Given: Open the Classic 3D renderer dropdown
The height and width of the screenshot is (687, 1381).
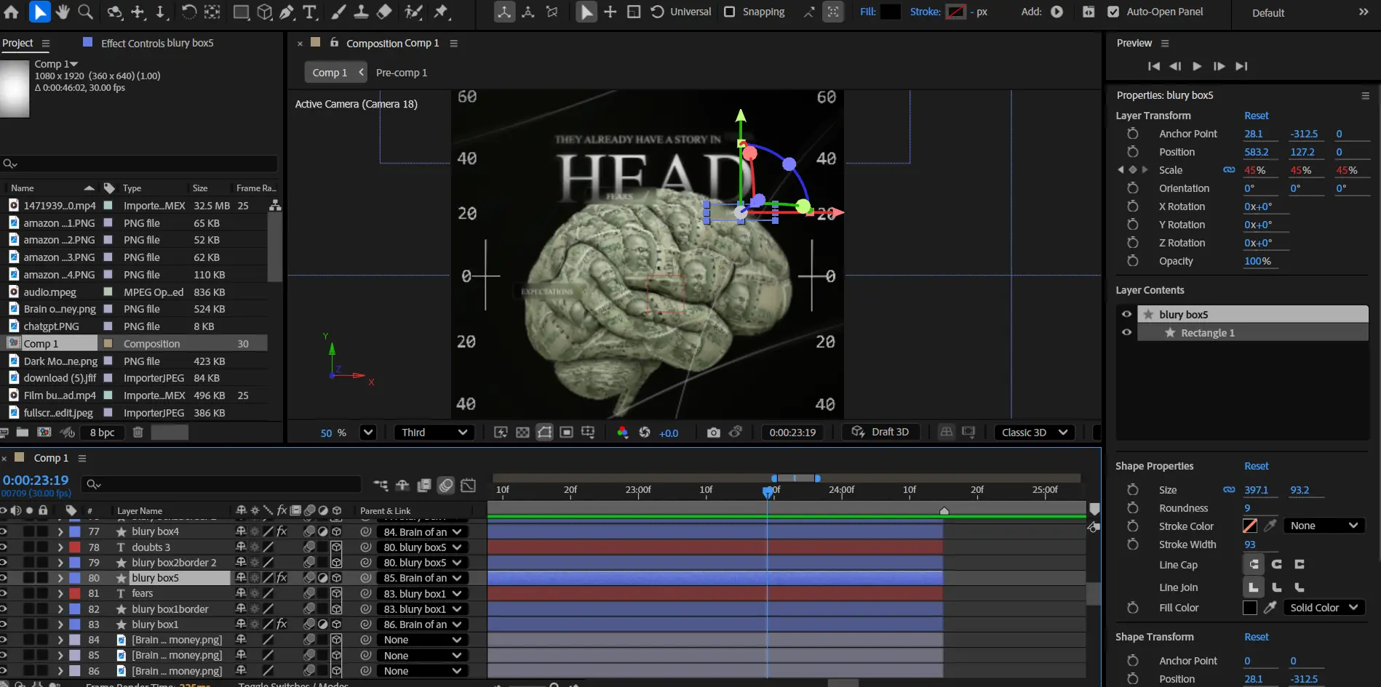Looking at the screenshot, I should point(1034,433).
